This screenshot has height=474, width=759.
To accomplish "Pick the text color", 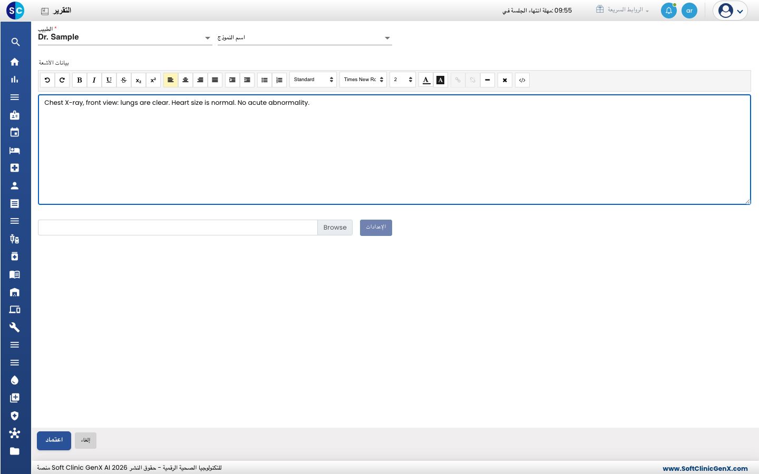I will 426,80.
